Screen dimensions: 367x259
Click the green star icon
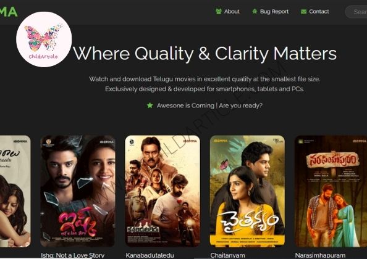(x=150, y=105)
